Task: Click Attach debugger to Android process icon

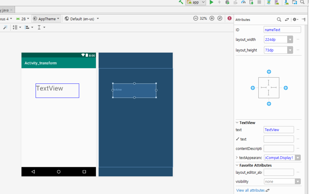Action: pos(251,2)
